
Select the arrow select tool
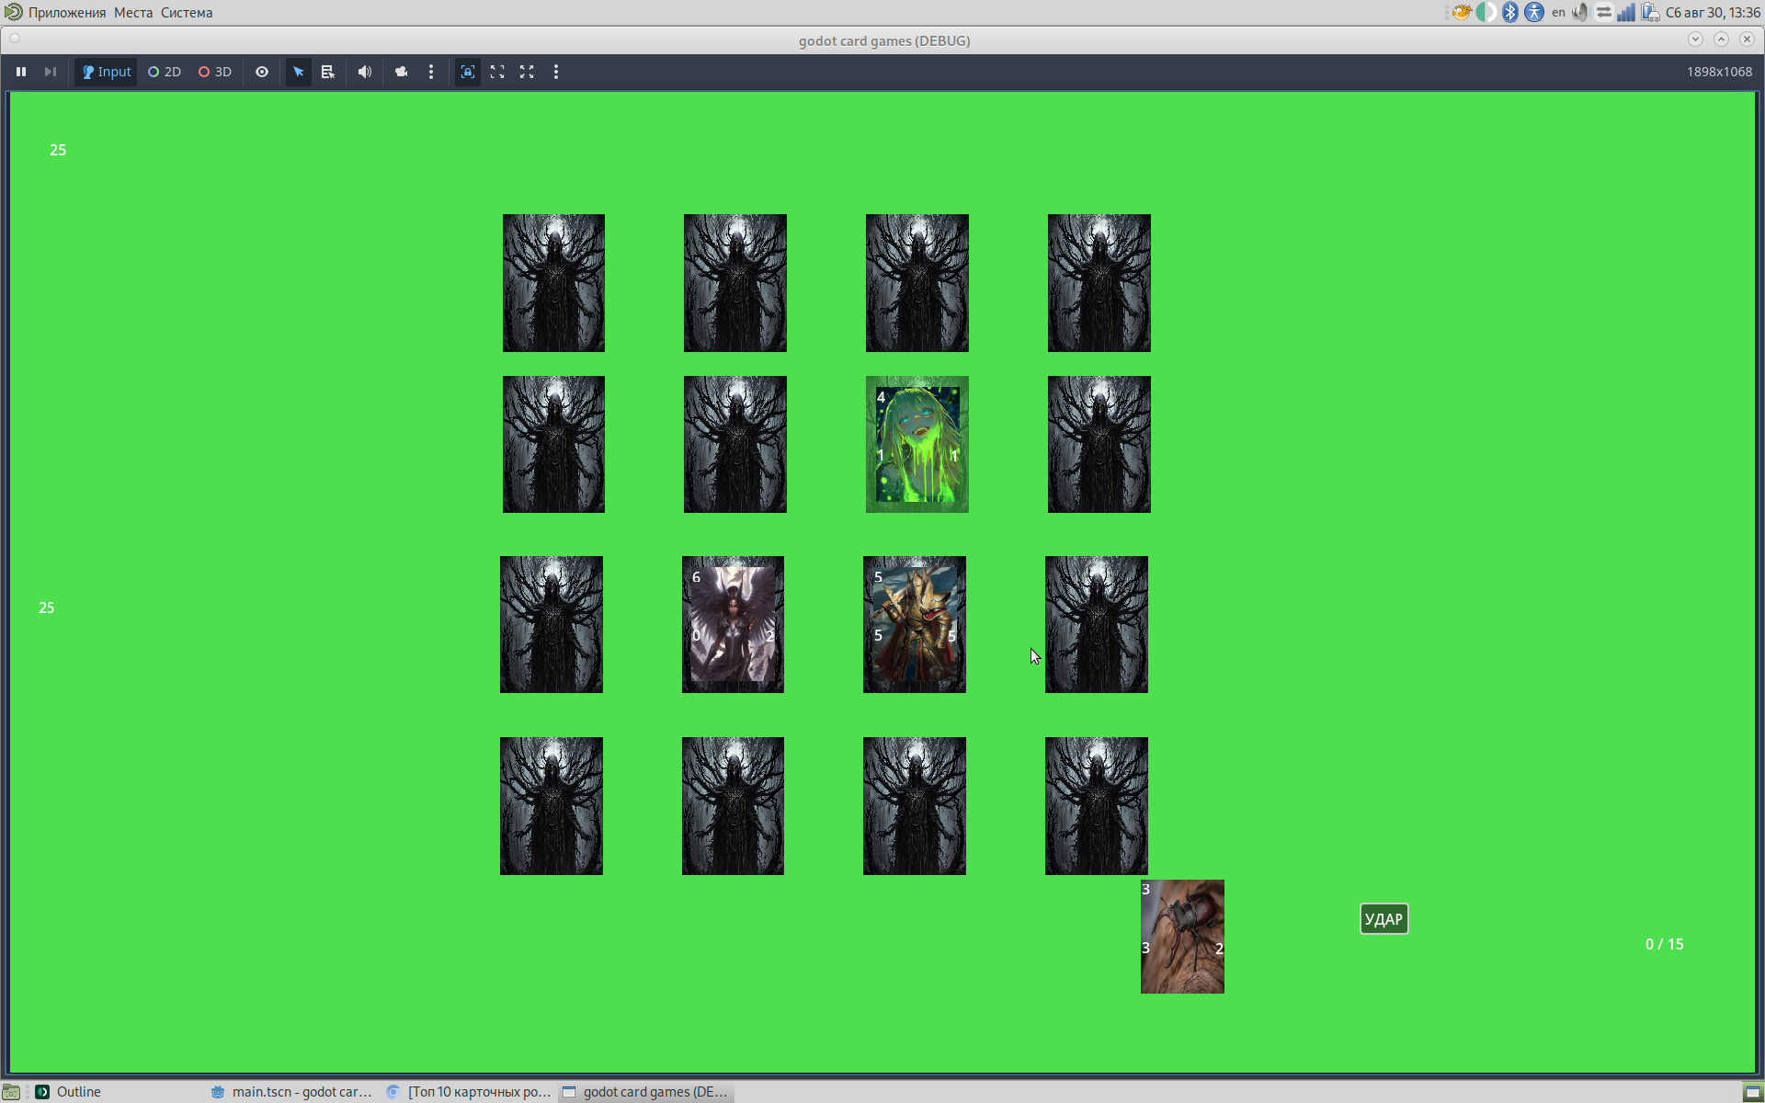point(298,72)
